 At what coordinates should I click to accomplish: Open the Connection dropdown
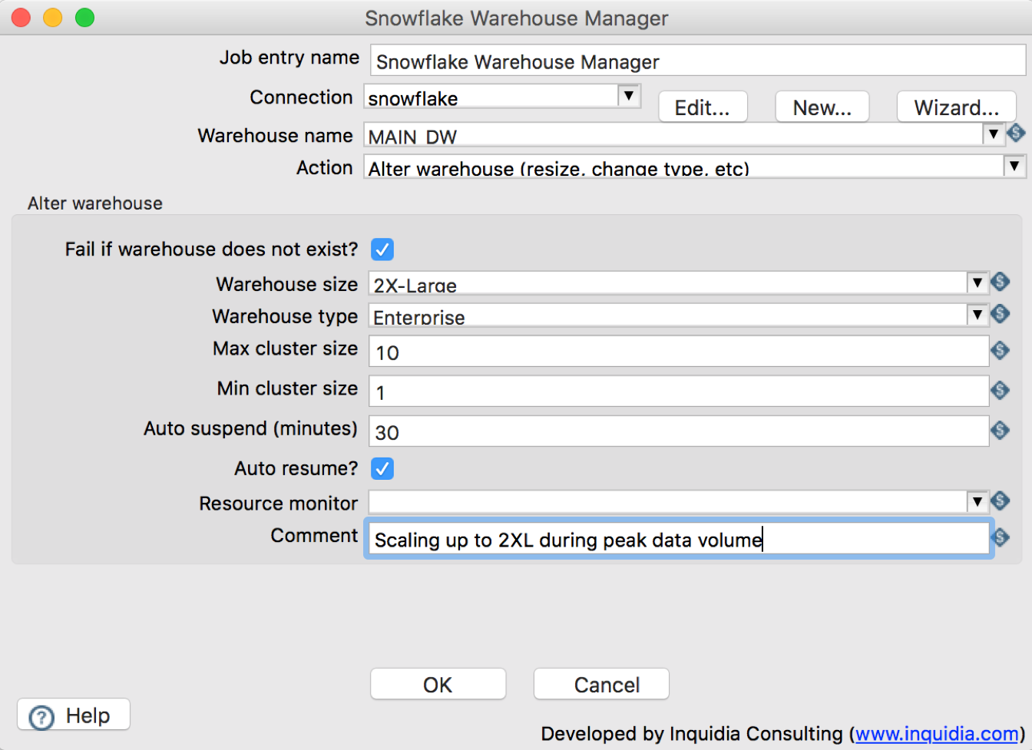(x=629, y=96)
